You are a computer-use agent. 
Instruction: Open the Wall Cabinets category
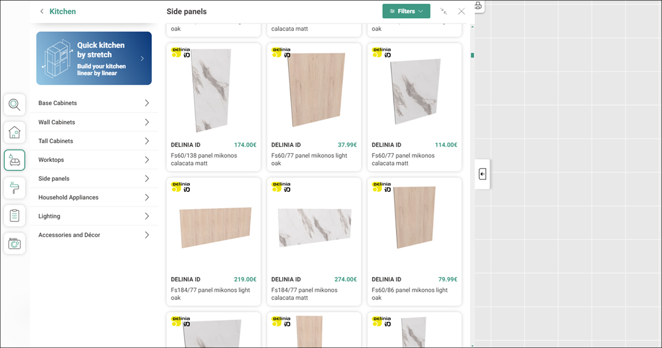point(94,122)
